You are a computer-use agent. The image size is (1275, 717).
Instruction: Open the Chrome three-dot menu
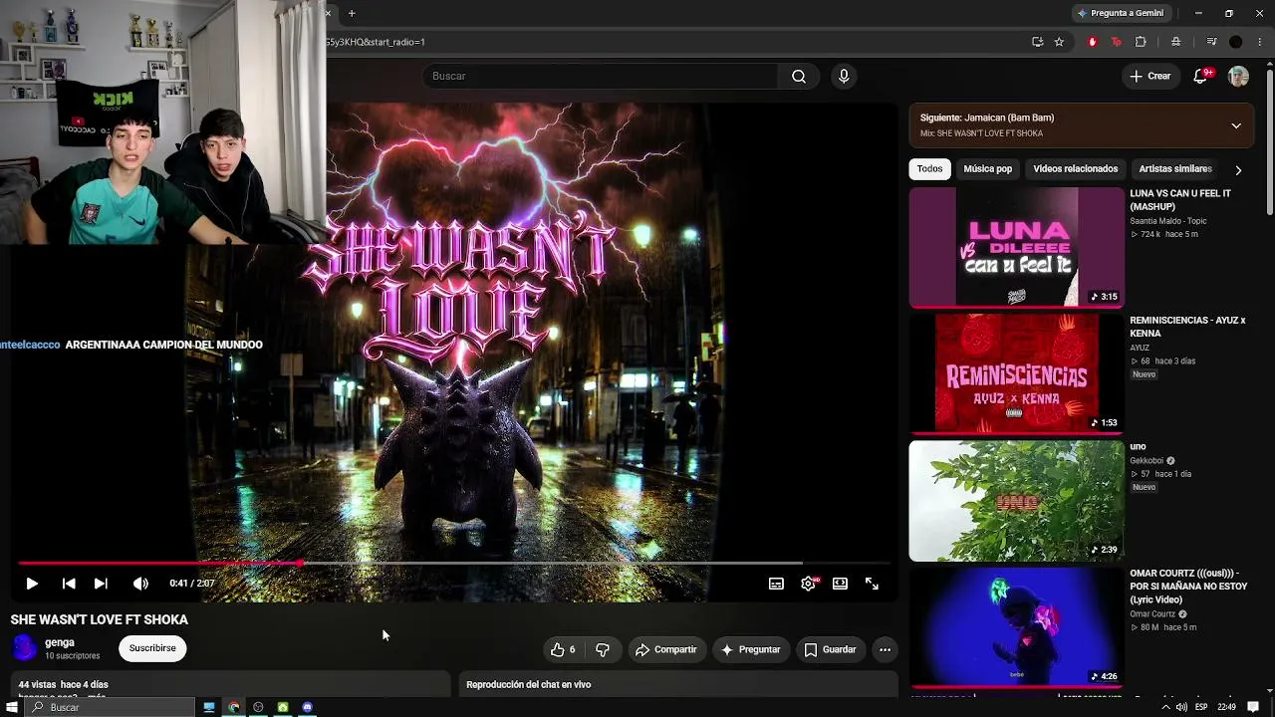click(1261, 42)
